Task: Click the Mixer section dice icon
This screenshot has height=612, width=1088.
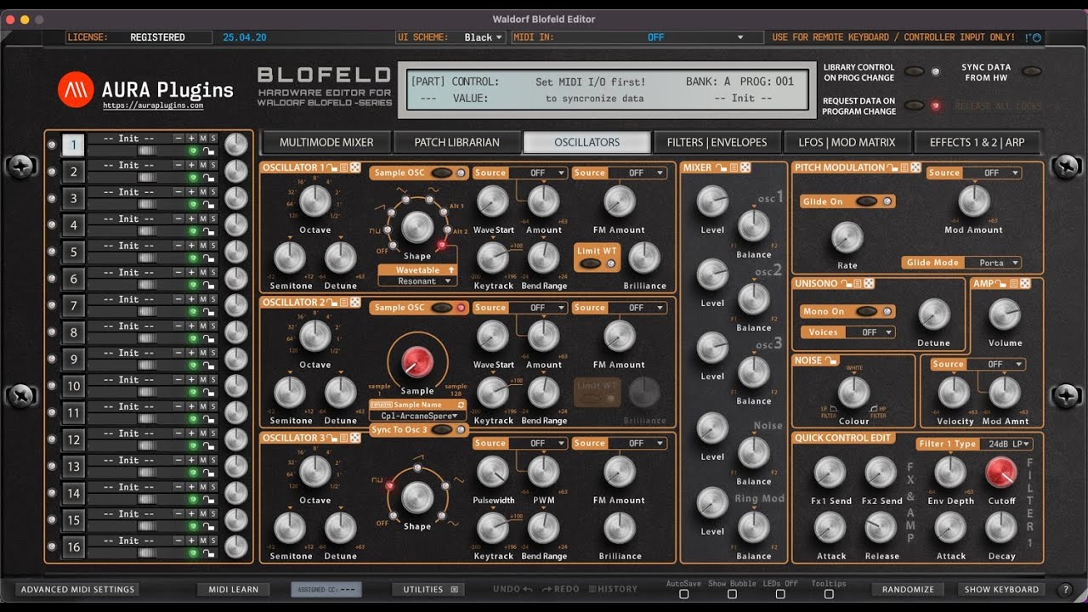Action: coord(745,167)
